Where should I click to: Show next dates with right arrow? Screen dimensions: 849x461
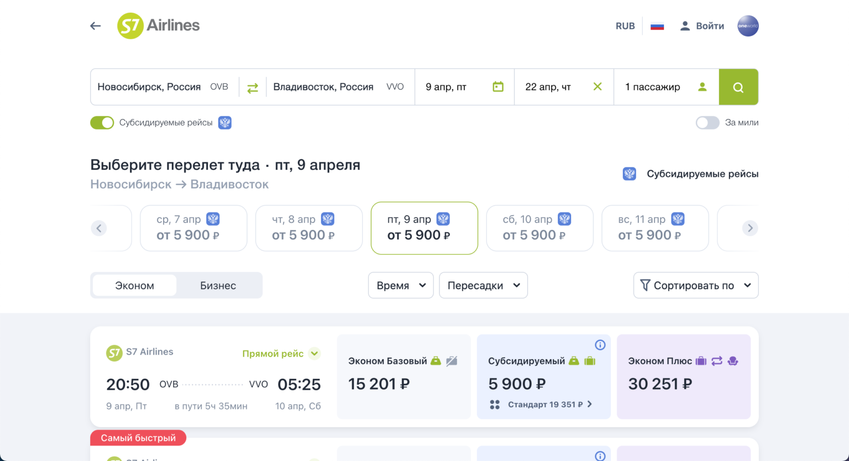pos(750,228)
